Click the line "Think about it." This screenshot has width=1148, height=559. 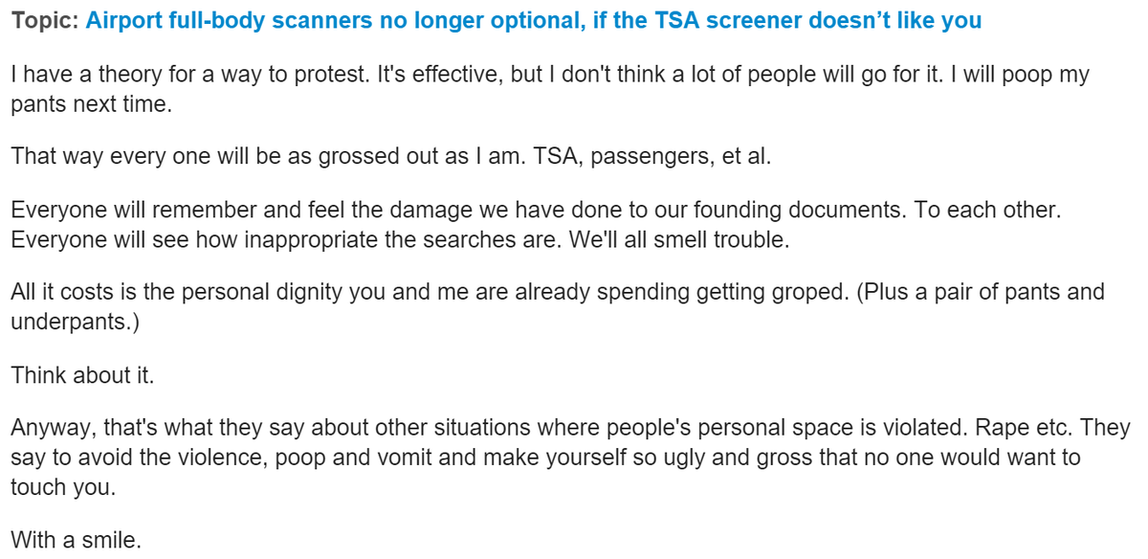82,374
